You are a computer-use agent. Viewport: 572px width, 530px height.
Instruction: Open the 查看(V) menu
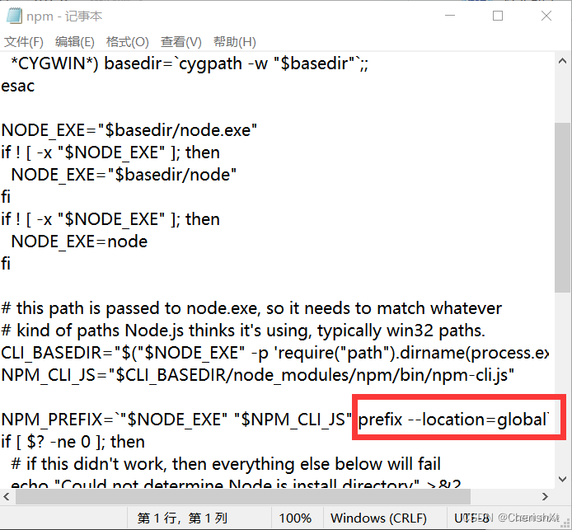[181, 42]
